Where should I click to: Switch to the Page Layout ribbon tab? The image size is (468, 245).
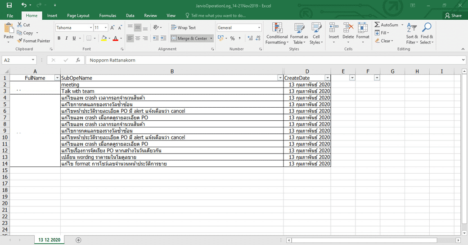(x=78, y=15)
